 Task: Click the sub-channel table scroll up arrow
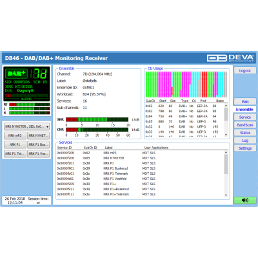(226, 106)
